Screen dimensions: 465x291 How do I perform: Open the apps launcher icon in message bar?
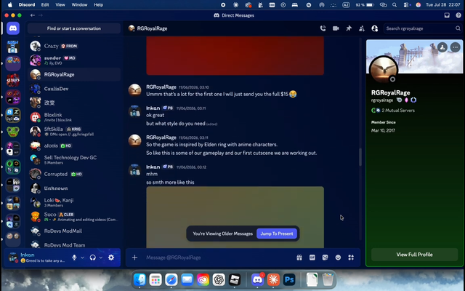tap(351, 258)
